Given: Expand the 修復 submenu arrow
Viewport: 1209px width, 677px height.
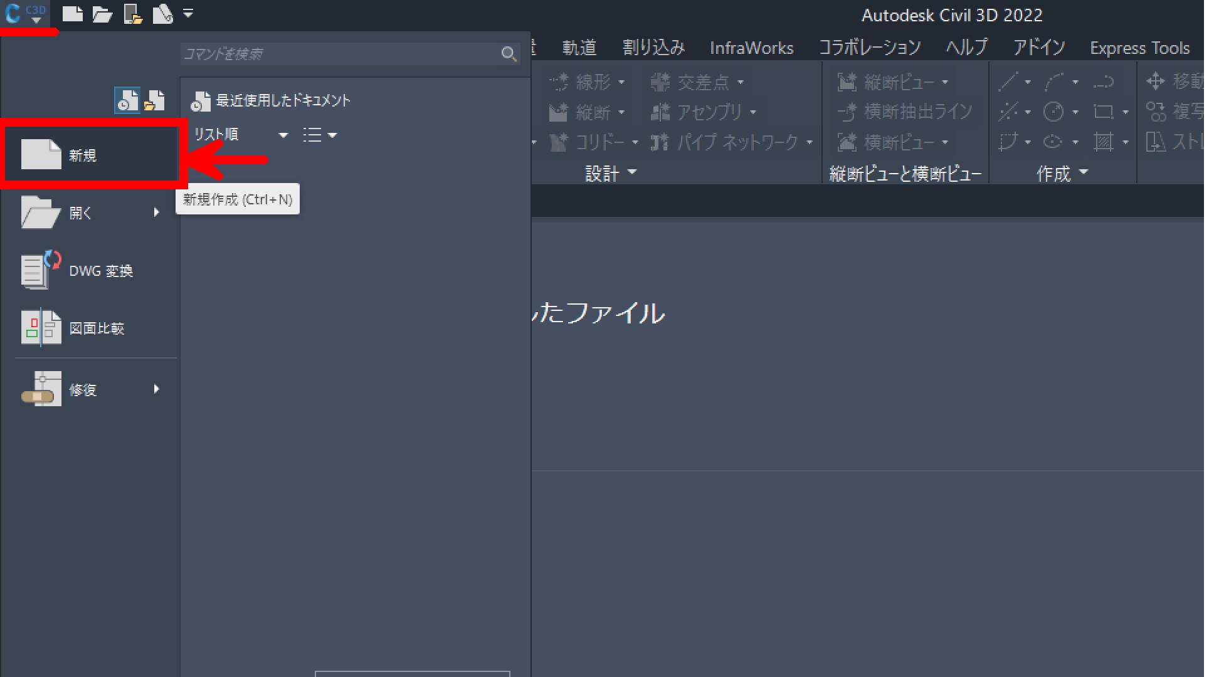Looking at the screenshot, I should (x=157, y=389).
